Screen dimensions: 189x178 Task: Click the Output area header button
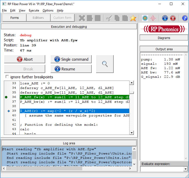point(164,49)
